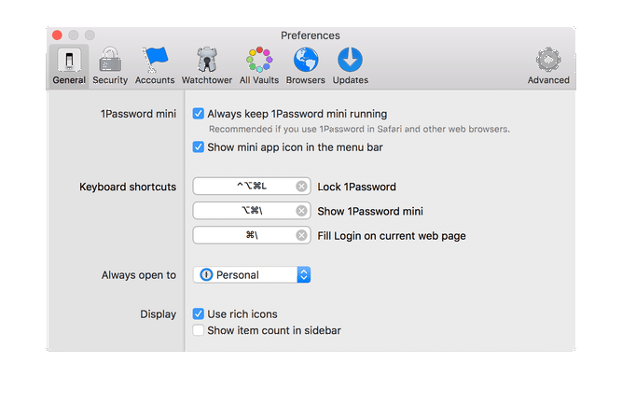This screenshot has height=417, width=622.
Task: Go to the Updates download tab
Action: (351, 66)
